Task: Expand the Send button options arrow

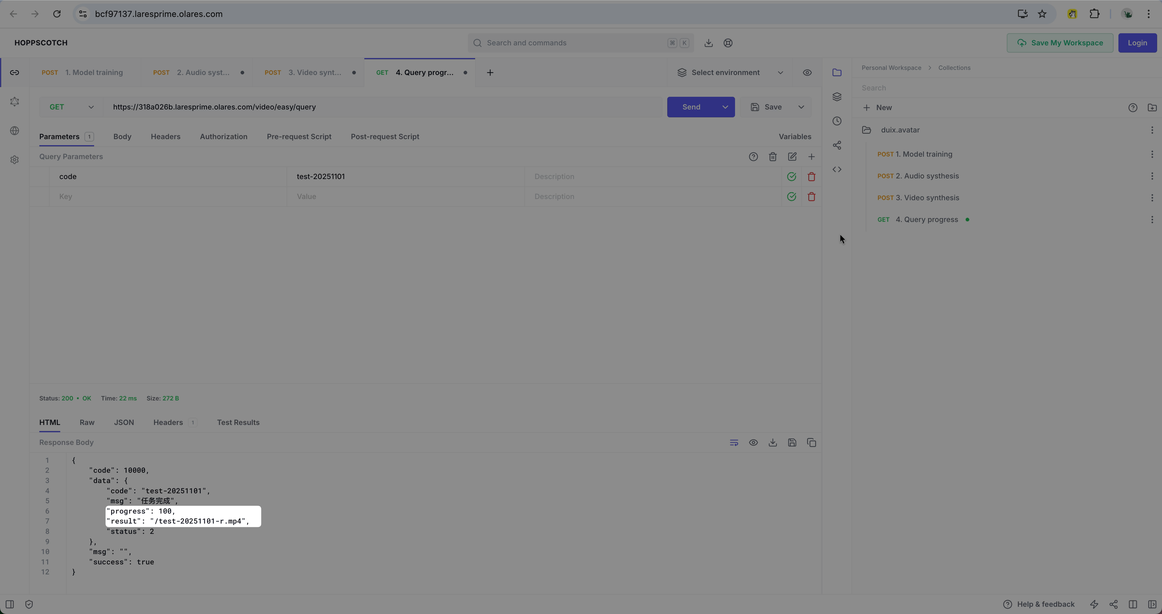Action: 725,107
